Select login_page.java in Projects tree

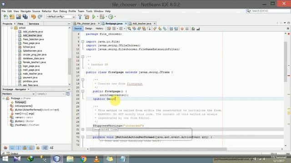pos(31,66)
